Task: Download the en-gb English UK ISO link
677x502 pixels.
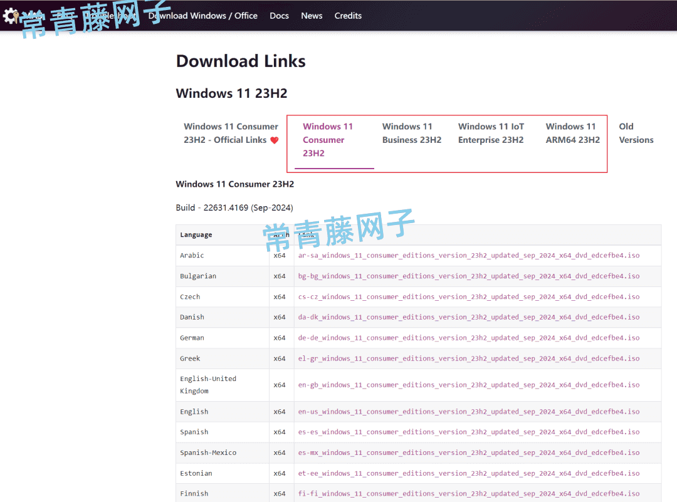Action: click(x=468, y=385)
